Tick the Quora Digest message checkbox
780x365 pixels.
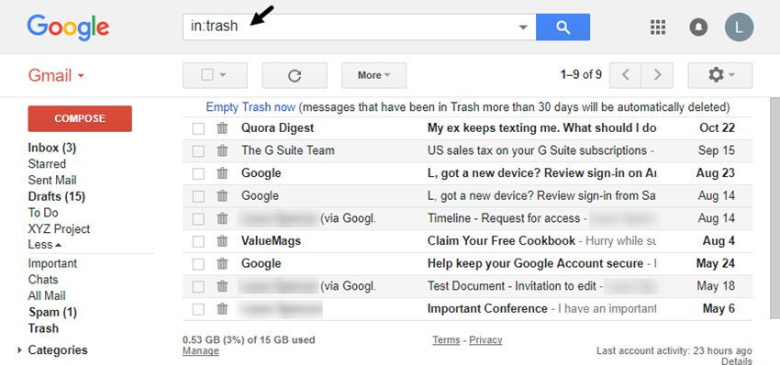[198, 128]
